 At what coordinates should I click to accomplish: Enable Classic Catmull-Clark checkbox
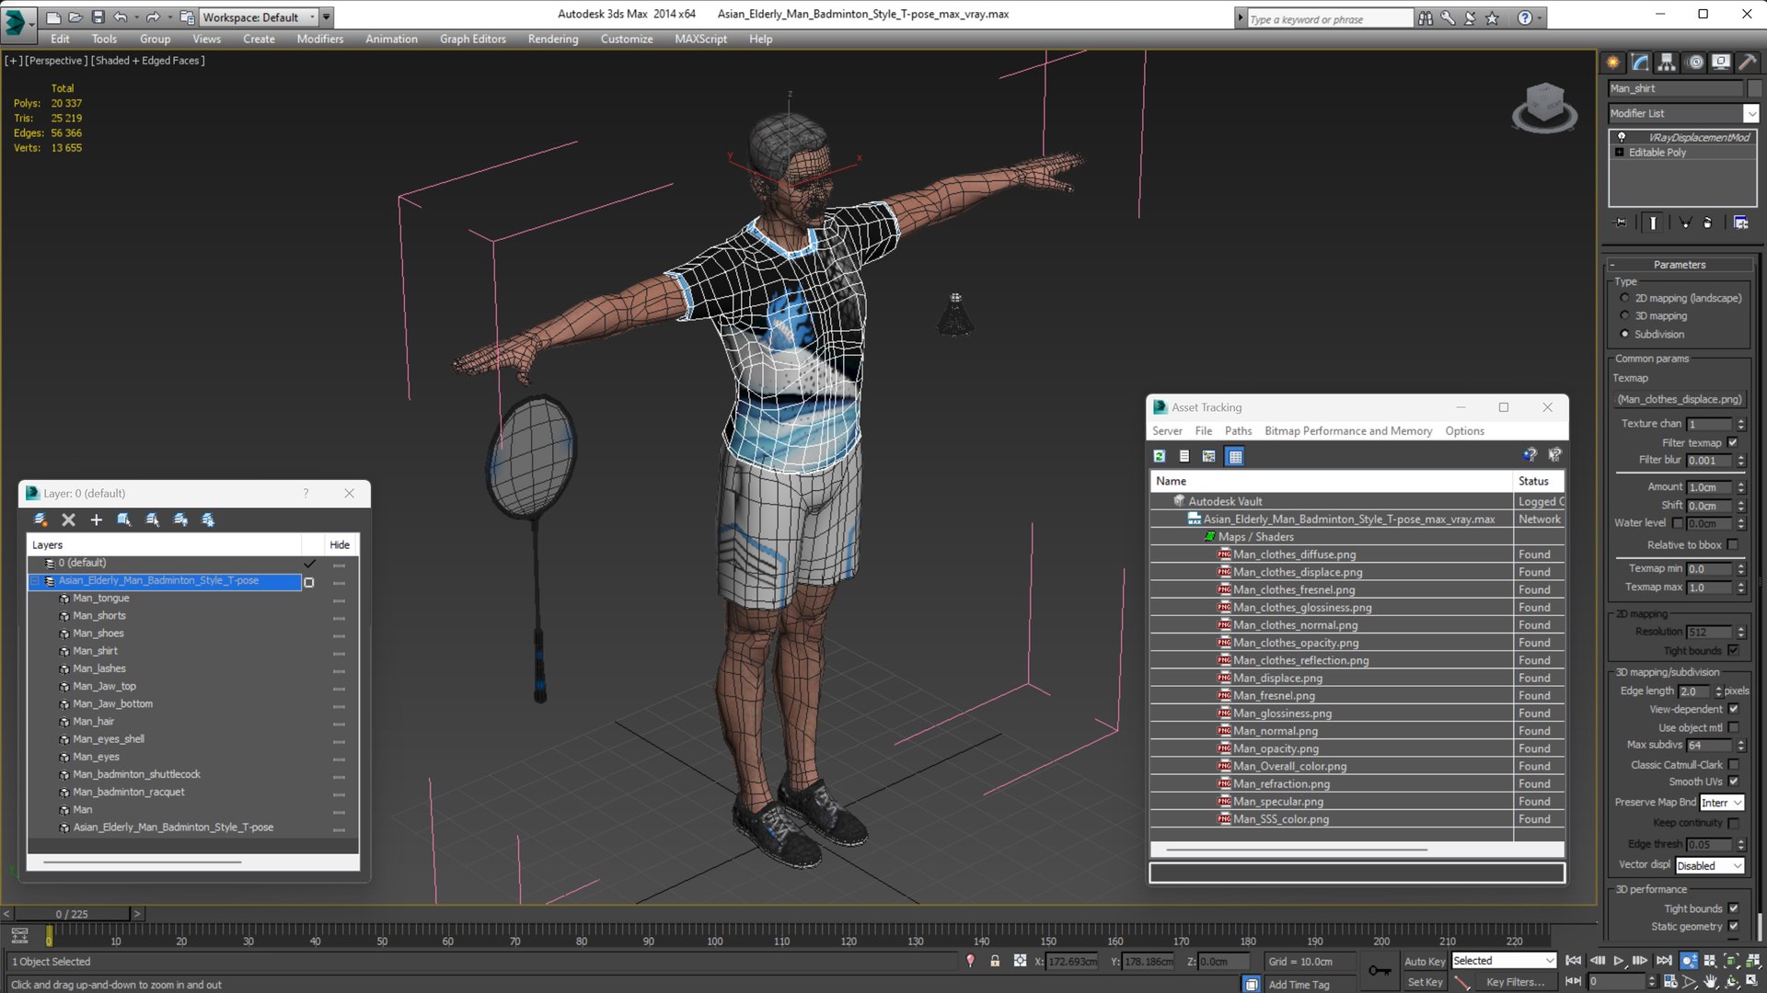click(1733, 764)
